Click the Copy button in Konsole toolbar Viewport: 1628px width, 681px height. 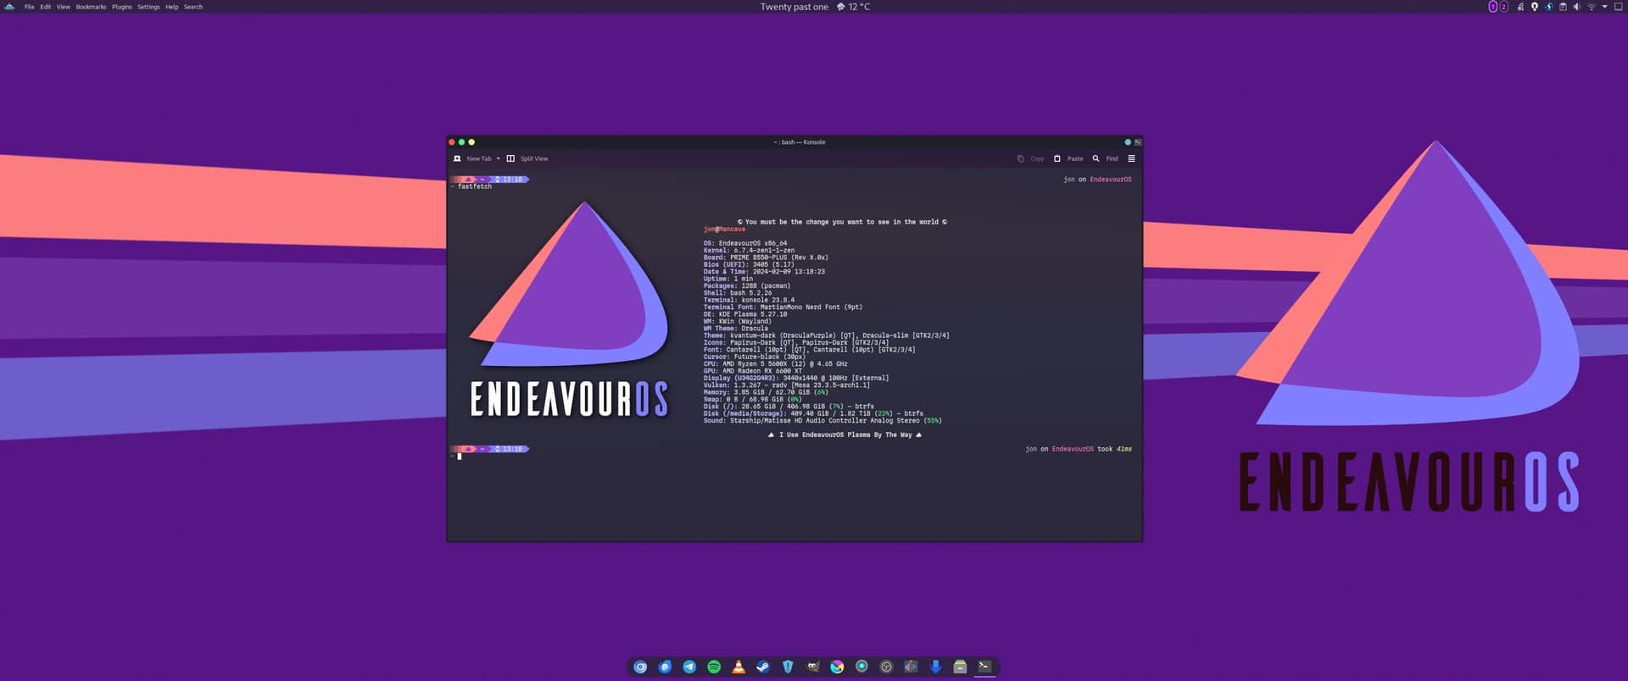(1031, 158)
